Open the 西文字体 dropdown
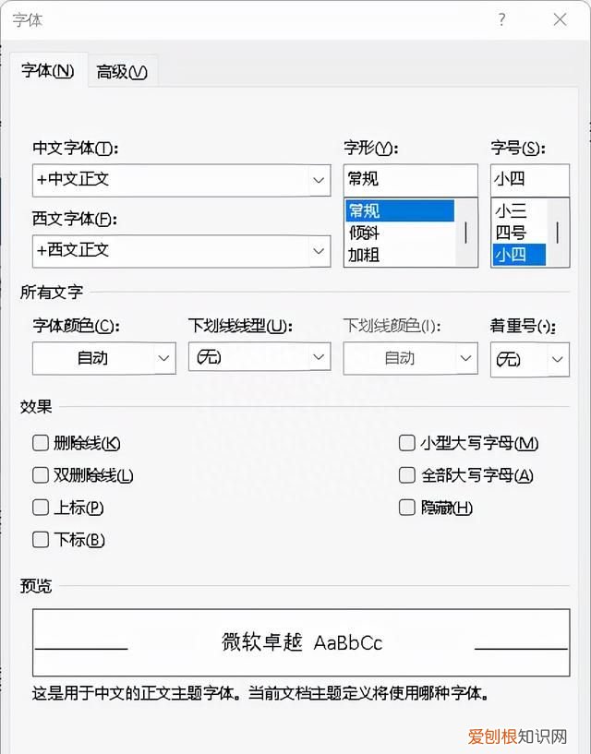 coord(319,251)
